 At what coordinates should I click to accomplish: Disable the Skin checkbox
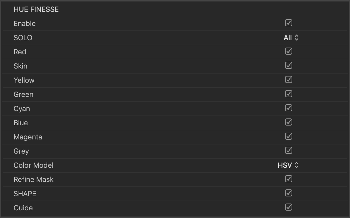[x=288, y=65]
